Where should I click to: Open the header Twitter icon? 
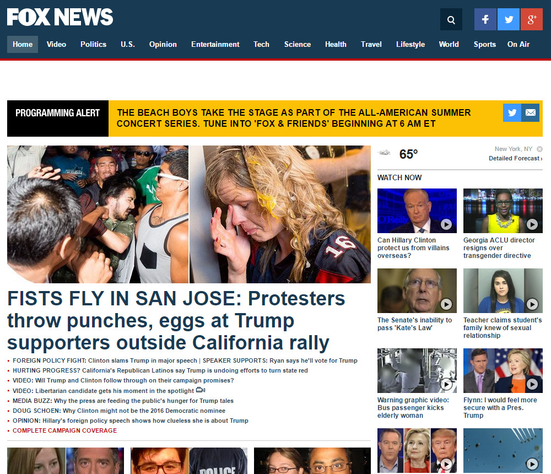(x=509, y=20)
